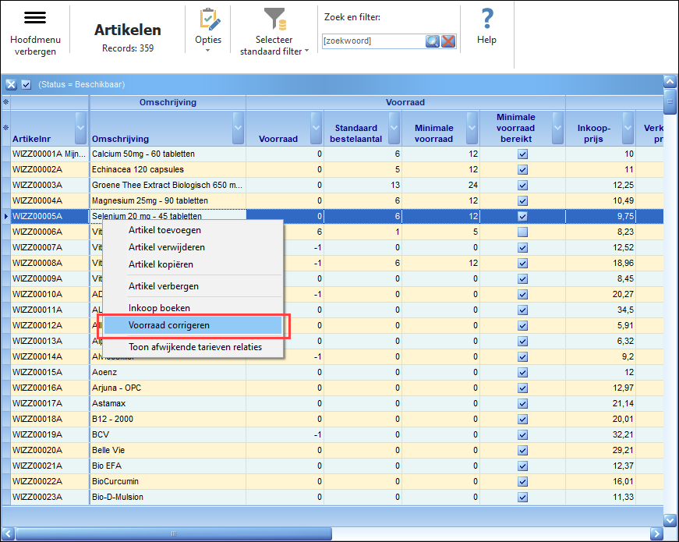Clear search with the red X icon
This screenshot has width=679, height=542.
coord(448,41)
